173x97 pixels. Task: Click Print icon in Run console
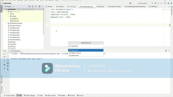(x=8, y=66)
